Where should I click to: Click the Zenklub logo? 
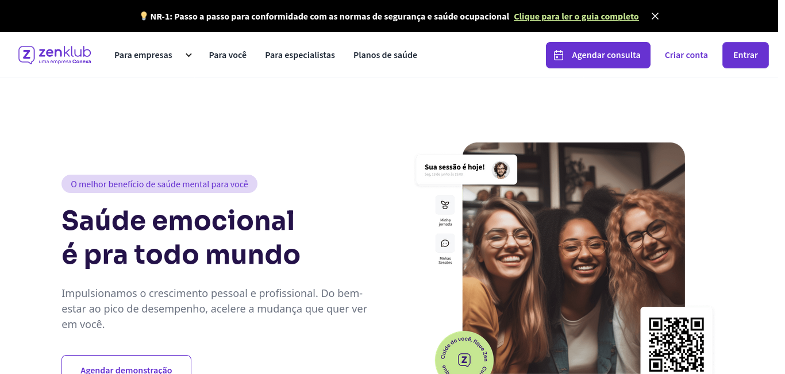point(55,55)
